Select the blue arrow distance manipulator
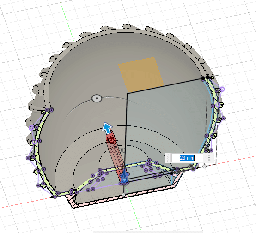The height and width of the screenshot is (233, 256). point(107,128)
